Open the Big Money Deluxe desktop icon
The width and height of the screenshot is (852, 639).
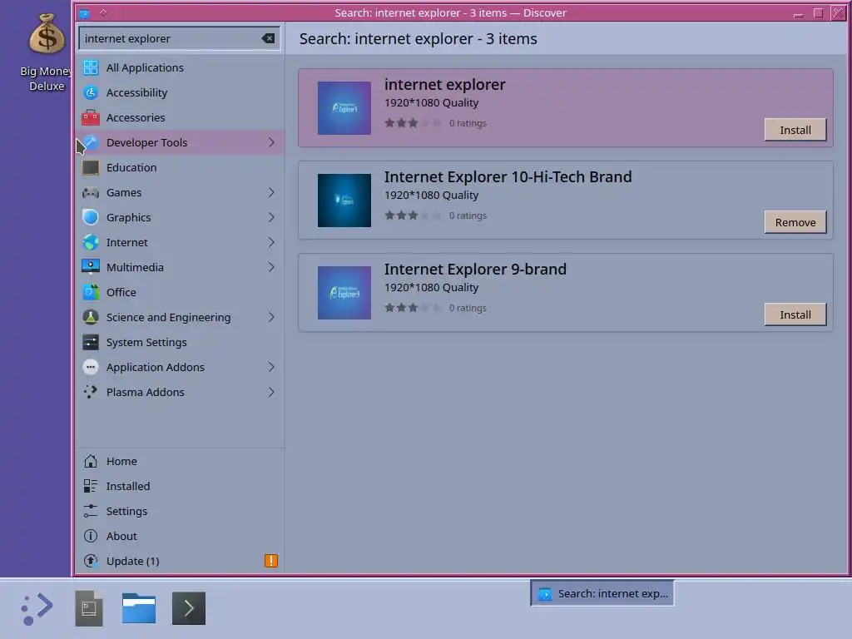[x=47, y=52]
